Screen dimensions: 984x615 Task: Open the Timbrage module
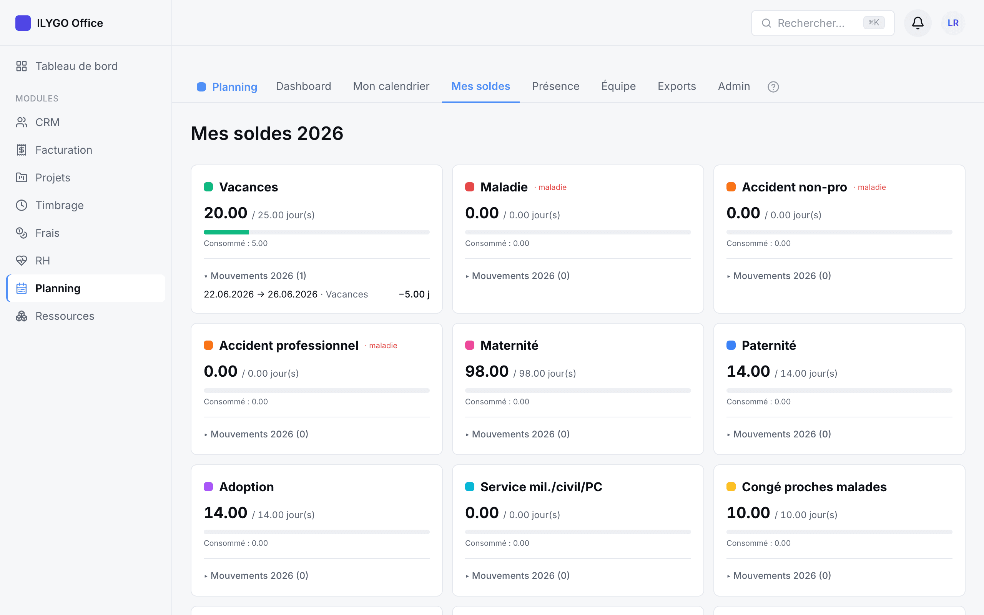pos(86,205)
